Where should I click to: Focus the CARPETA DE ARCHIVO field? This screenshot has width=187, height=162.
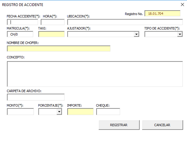36,97
